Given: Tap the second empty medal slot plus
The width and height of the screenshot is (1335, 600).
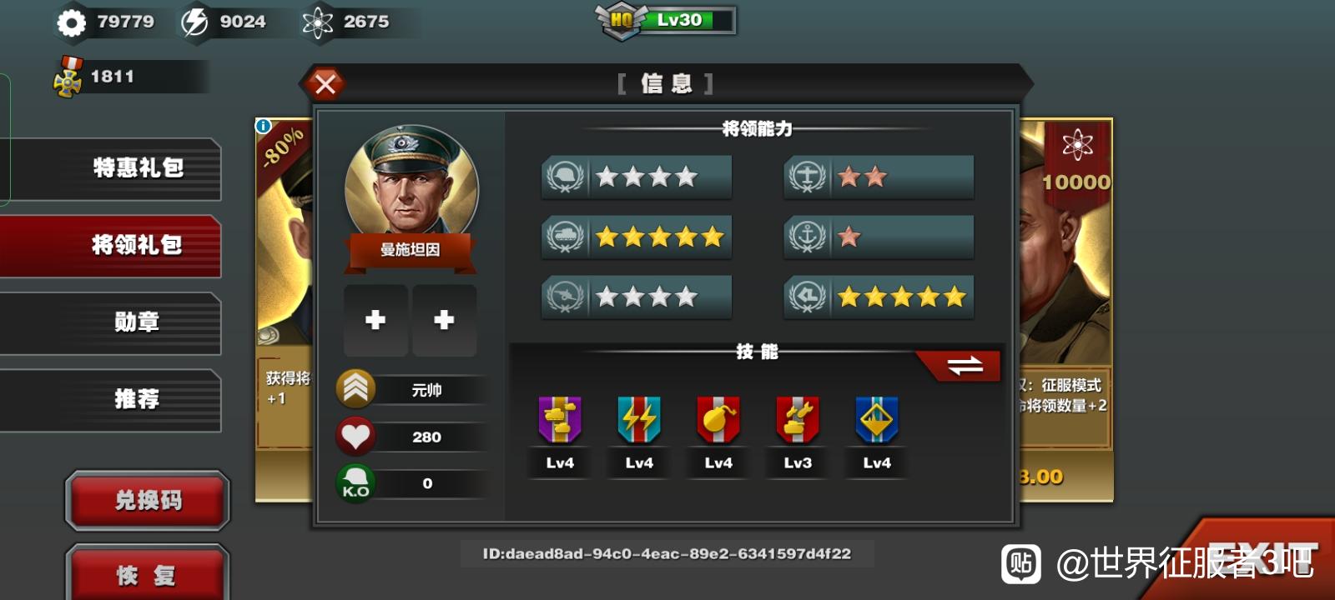Looking at the screenshot, I should pos(444,320).
